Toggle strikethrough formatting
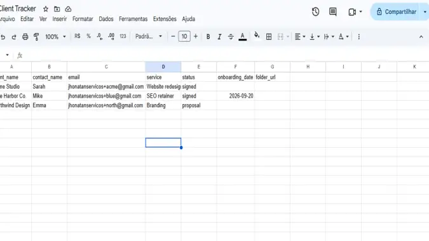The width and height of the screenshot is (429, 241). 231,37
